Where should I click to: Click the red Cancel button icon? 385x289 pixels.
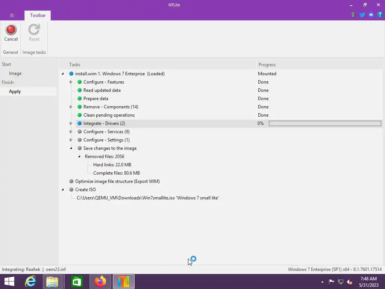coord(11,29)
